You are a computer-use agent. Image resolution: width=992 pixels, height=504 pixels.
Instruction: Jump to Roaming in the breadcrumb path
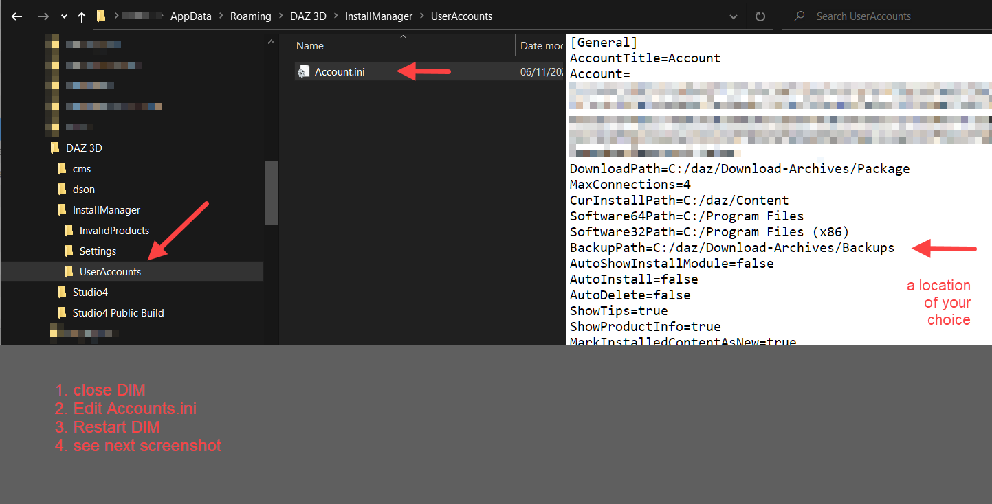pos(250,16)
